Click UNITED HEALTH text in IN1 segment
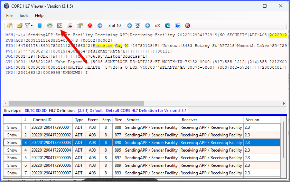Viewport: 291px width, 183px height. coord(84,67)
